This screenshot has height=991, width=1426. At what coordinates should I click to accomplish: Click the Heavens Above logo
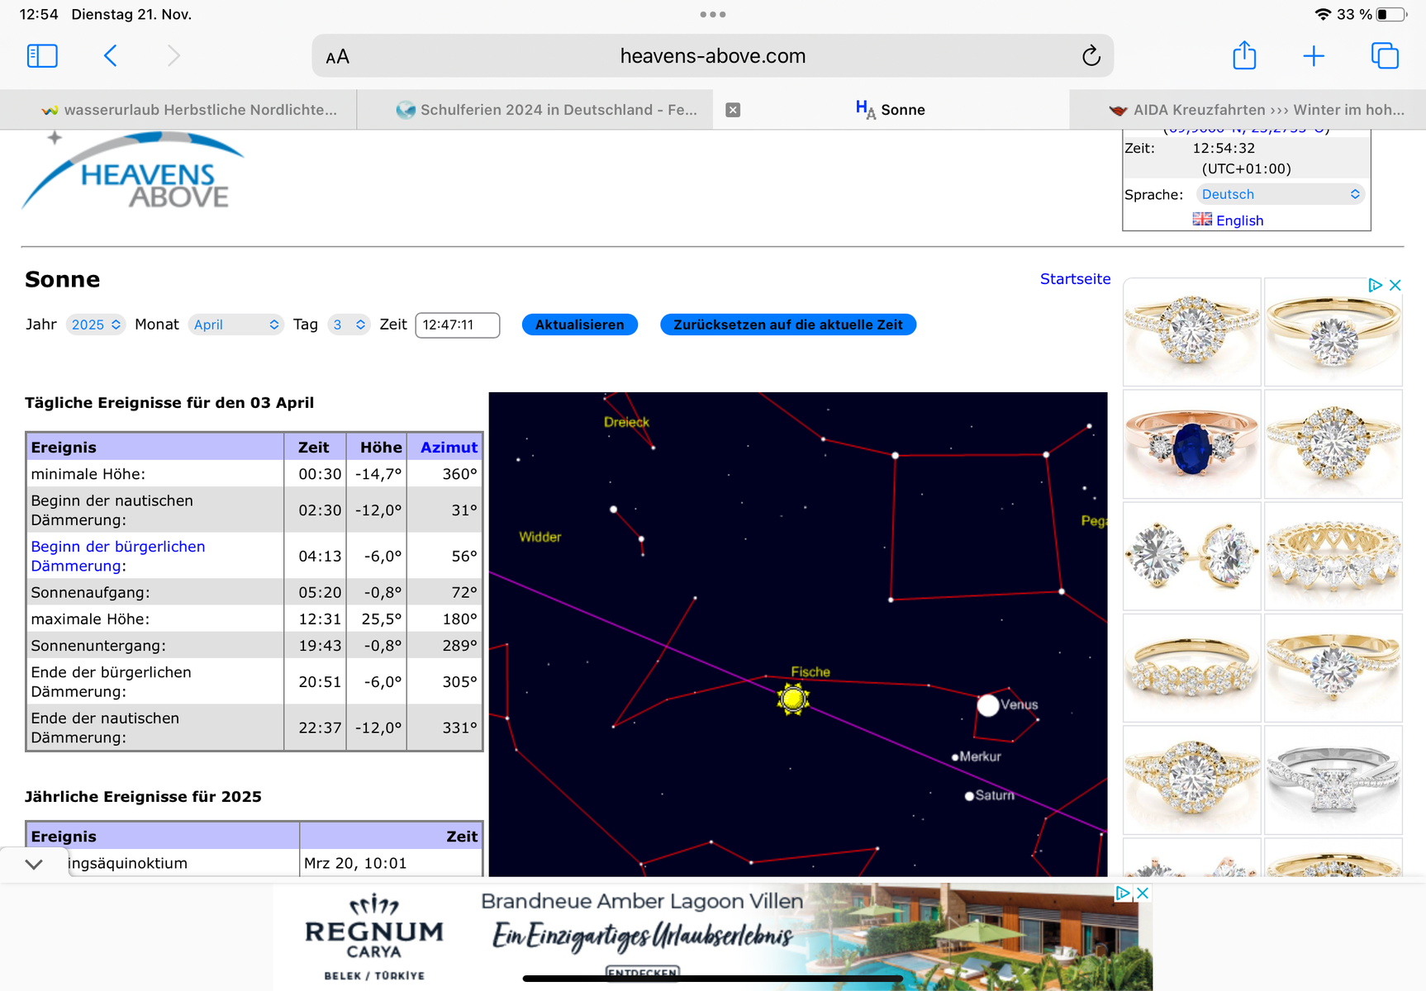[x=134, y=174]
